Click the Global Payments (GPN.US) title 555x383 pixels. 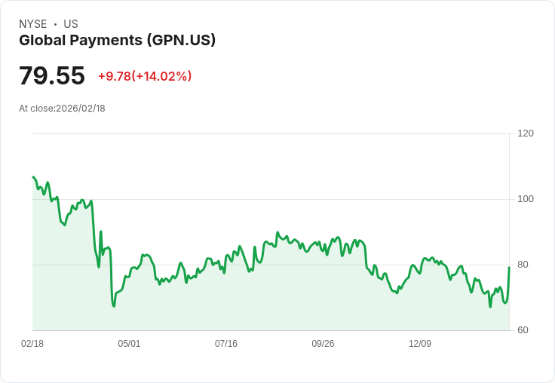(x=117, y=41)
